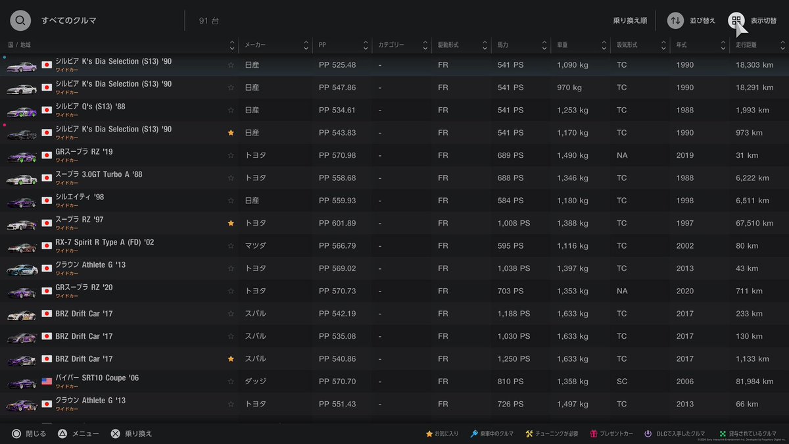
Task: Click the 閉じる label at bottom
Action: pos(36,433)
